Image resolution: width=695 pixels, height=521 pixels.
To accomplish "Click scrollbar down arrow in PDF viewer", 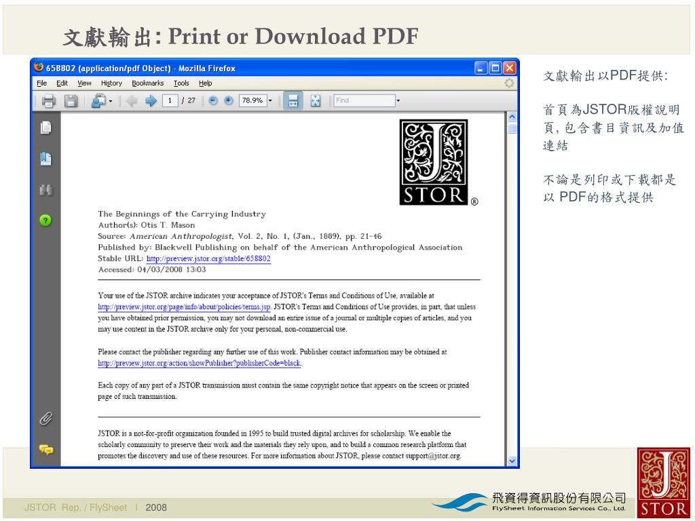I will point(512,461).
